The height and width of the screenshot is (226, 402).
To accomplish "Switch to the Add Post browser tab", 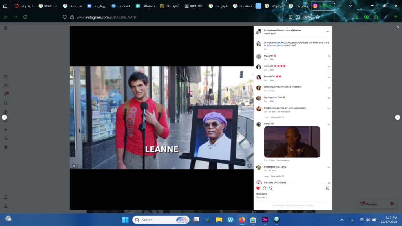I will pos(193,6).
